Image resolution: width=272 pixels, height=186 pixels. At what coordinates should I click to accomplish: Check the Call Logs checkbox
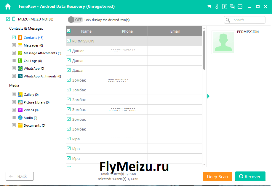14,61
